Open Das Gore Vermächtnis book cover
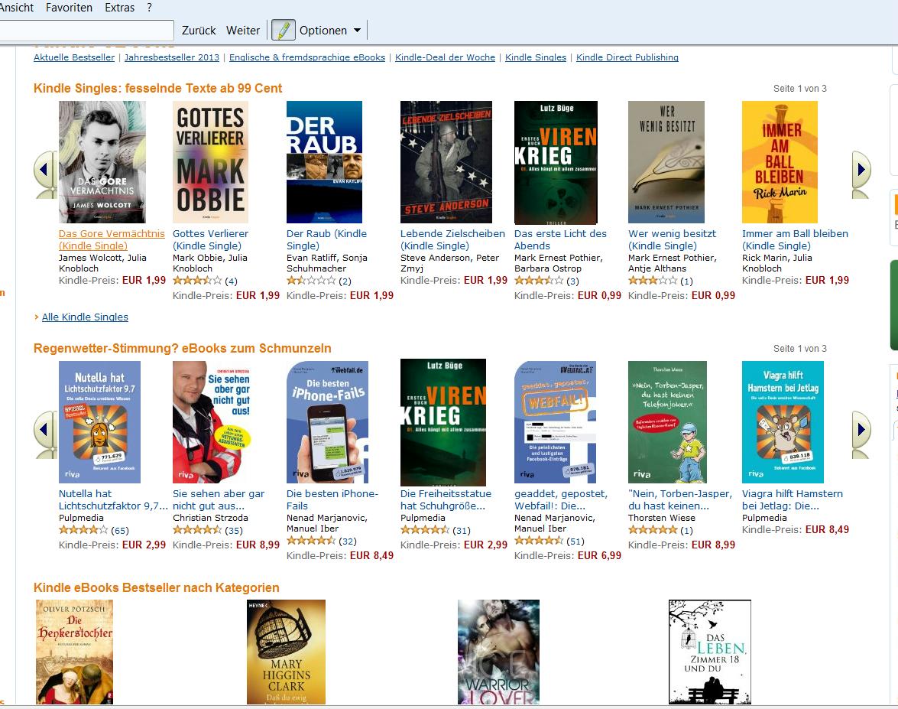This screenshot has width=898, height=709. (x=102, y=162)
